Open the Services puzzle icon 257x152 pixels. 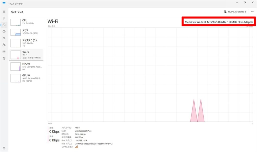(4, 58)
